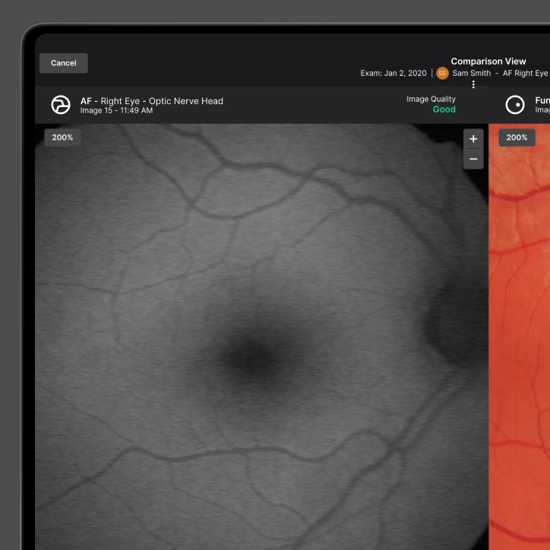Zoom in with the plus button
Screen dimensions: 550x550
pos(473,139)
